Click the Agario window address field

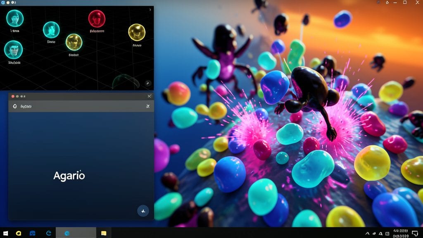pyautogui.click(x=81, y=106)
